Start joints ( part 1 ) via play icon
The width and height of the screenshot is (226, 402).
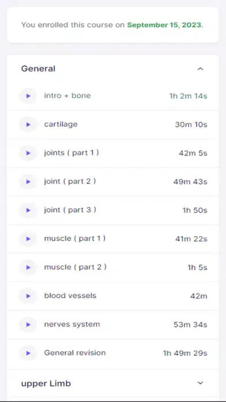click(x=28, y=153)
